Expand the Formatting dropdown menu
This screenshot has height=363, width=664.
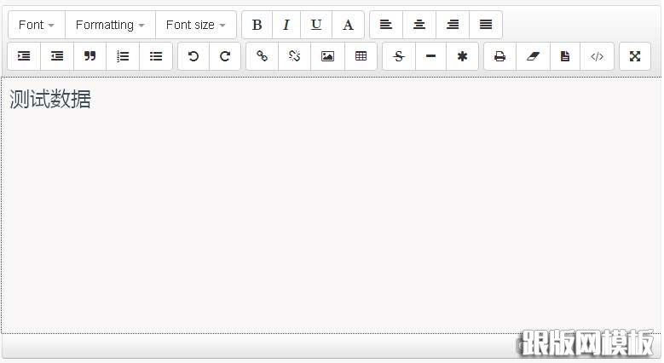pyautogui.click(x=110, y=25)
